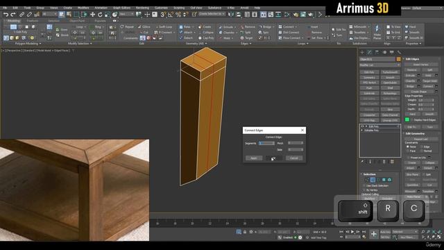Click the Redo arrow in the main toolbar
The image size is (444, 250).
(13, 15)
